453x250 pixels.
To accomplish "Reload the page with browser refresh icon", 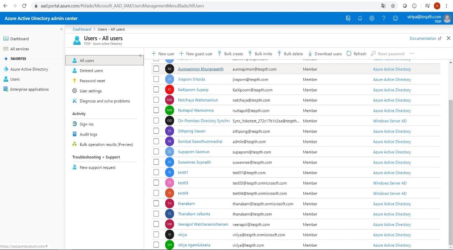I will pos(24,6).
